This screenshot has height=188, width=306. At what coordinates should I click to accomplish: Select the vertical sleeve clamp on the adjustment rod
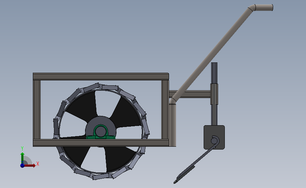pyautogui.click(x=214, y=94)
